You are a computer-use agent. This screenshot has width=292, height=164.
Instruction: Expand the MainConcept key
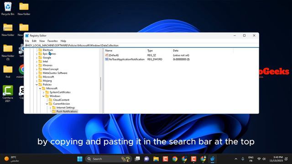point(36,69)
